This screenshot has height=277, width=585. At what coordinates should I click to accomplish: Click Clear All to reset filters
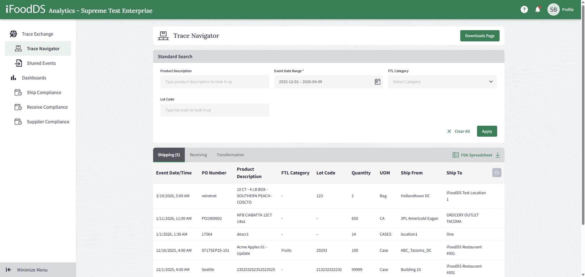pyautogui.click(x=458, y=131)
